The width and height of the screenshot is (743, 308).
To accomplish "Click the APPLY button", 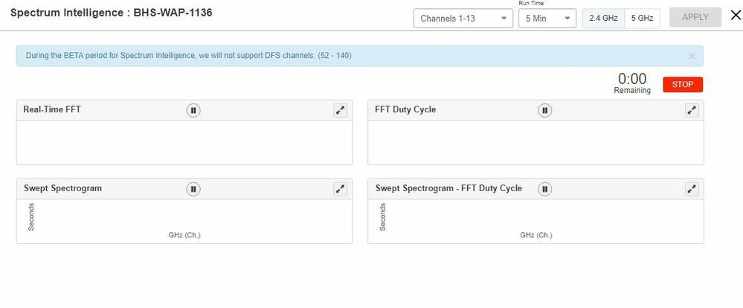I will point(695,17).
